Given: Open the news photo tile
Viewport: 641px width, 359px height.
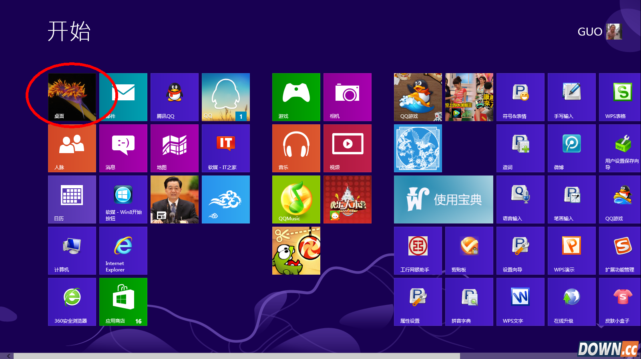Looking at the screenshot, I should click(175, 199).
